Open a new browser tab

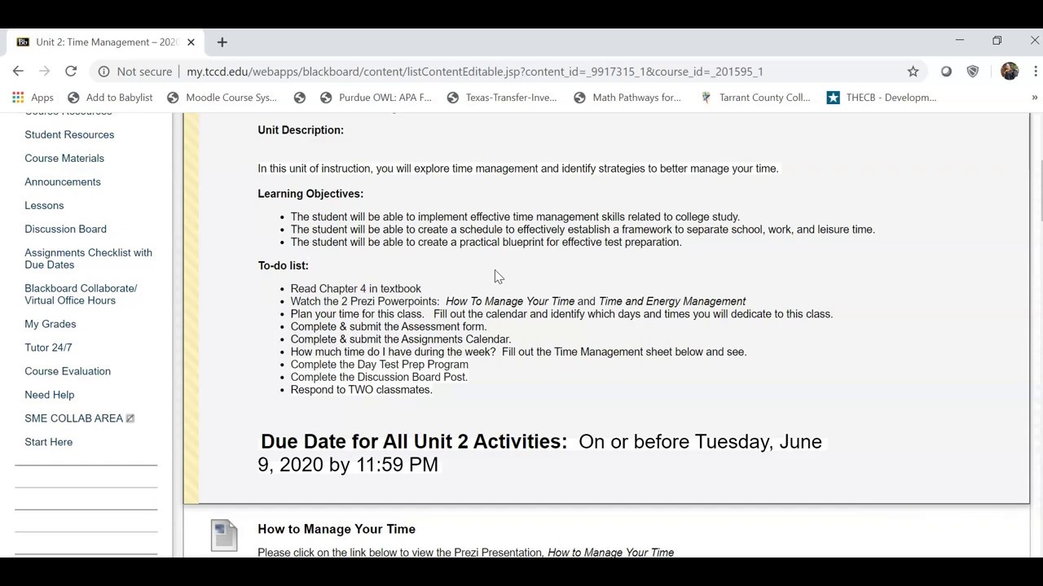coord(222,42)
